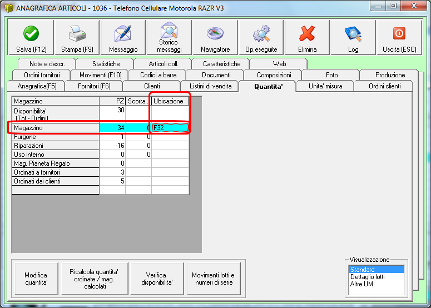This screenshot has height=308, width=431.
Task: Open the Produzione tab
Action: click(390, 75)
